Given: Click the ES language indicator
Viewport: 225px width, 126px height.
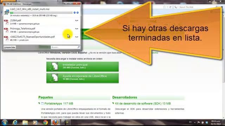Looking at the screenshot, I should 190,122.
